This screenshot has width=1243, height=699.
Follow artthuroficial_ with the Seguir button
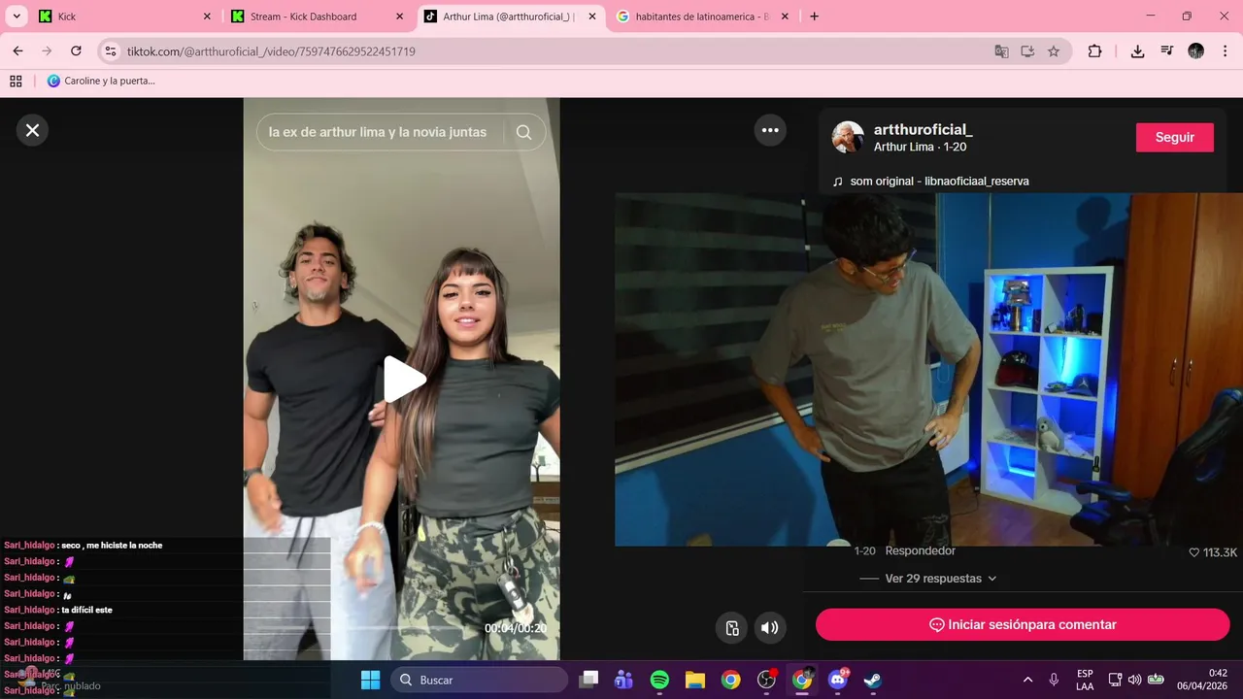1174,137
